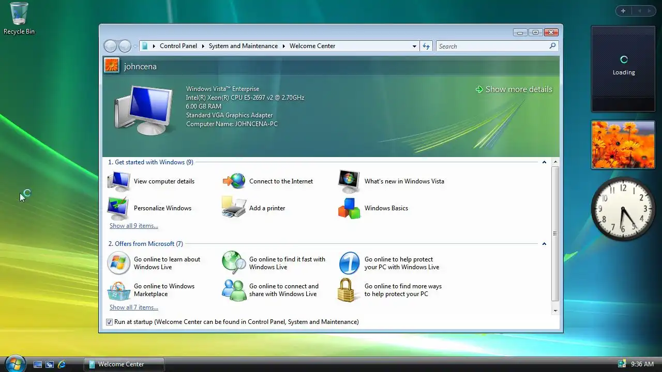Click the 'Personalize Windows' text label
662x372 pixels.
click(x=162, y=208)
